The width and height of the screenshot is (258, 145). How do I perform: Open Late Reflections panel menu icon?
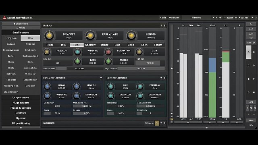coord(164,78)
